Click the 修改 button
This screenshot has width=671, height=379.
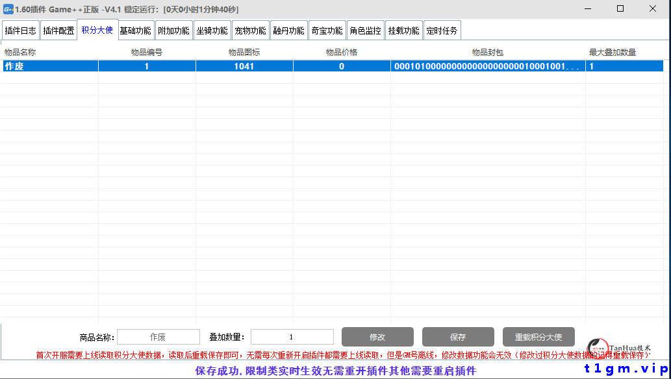(377, 337)
